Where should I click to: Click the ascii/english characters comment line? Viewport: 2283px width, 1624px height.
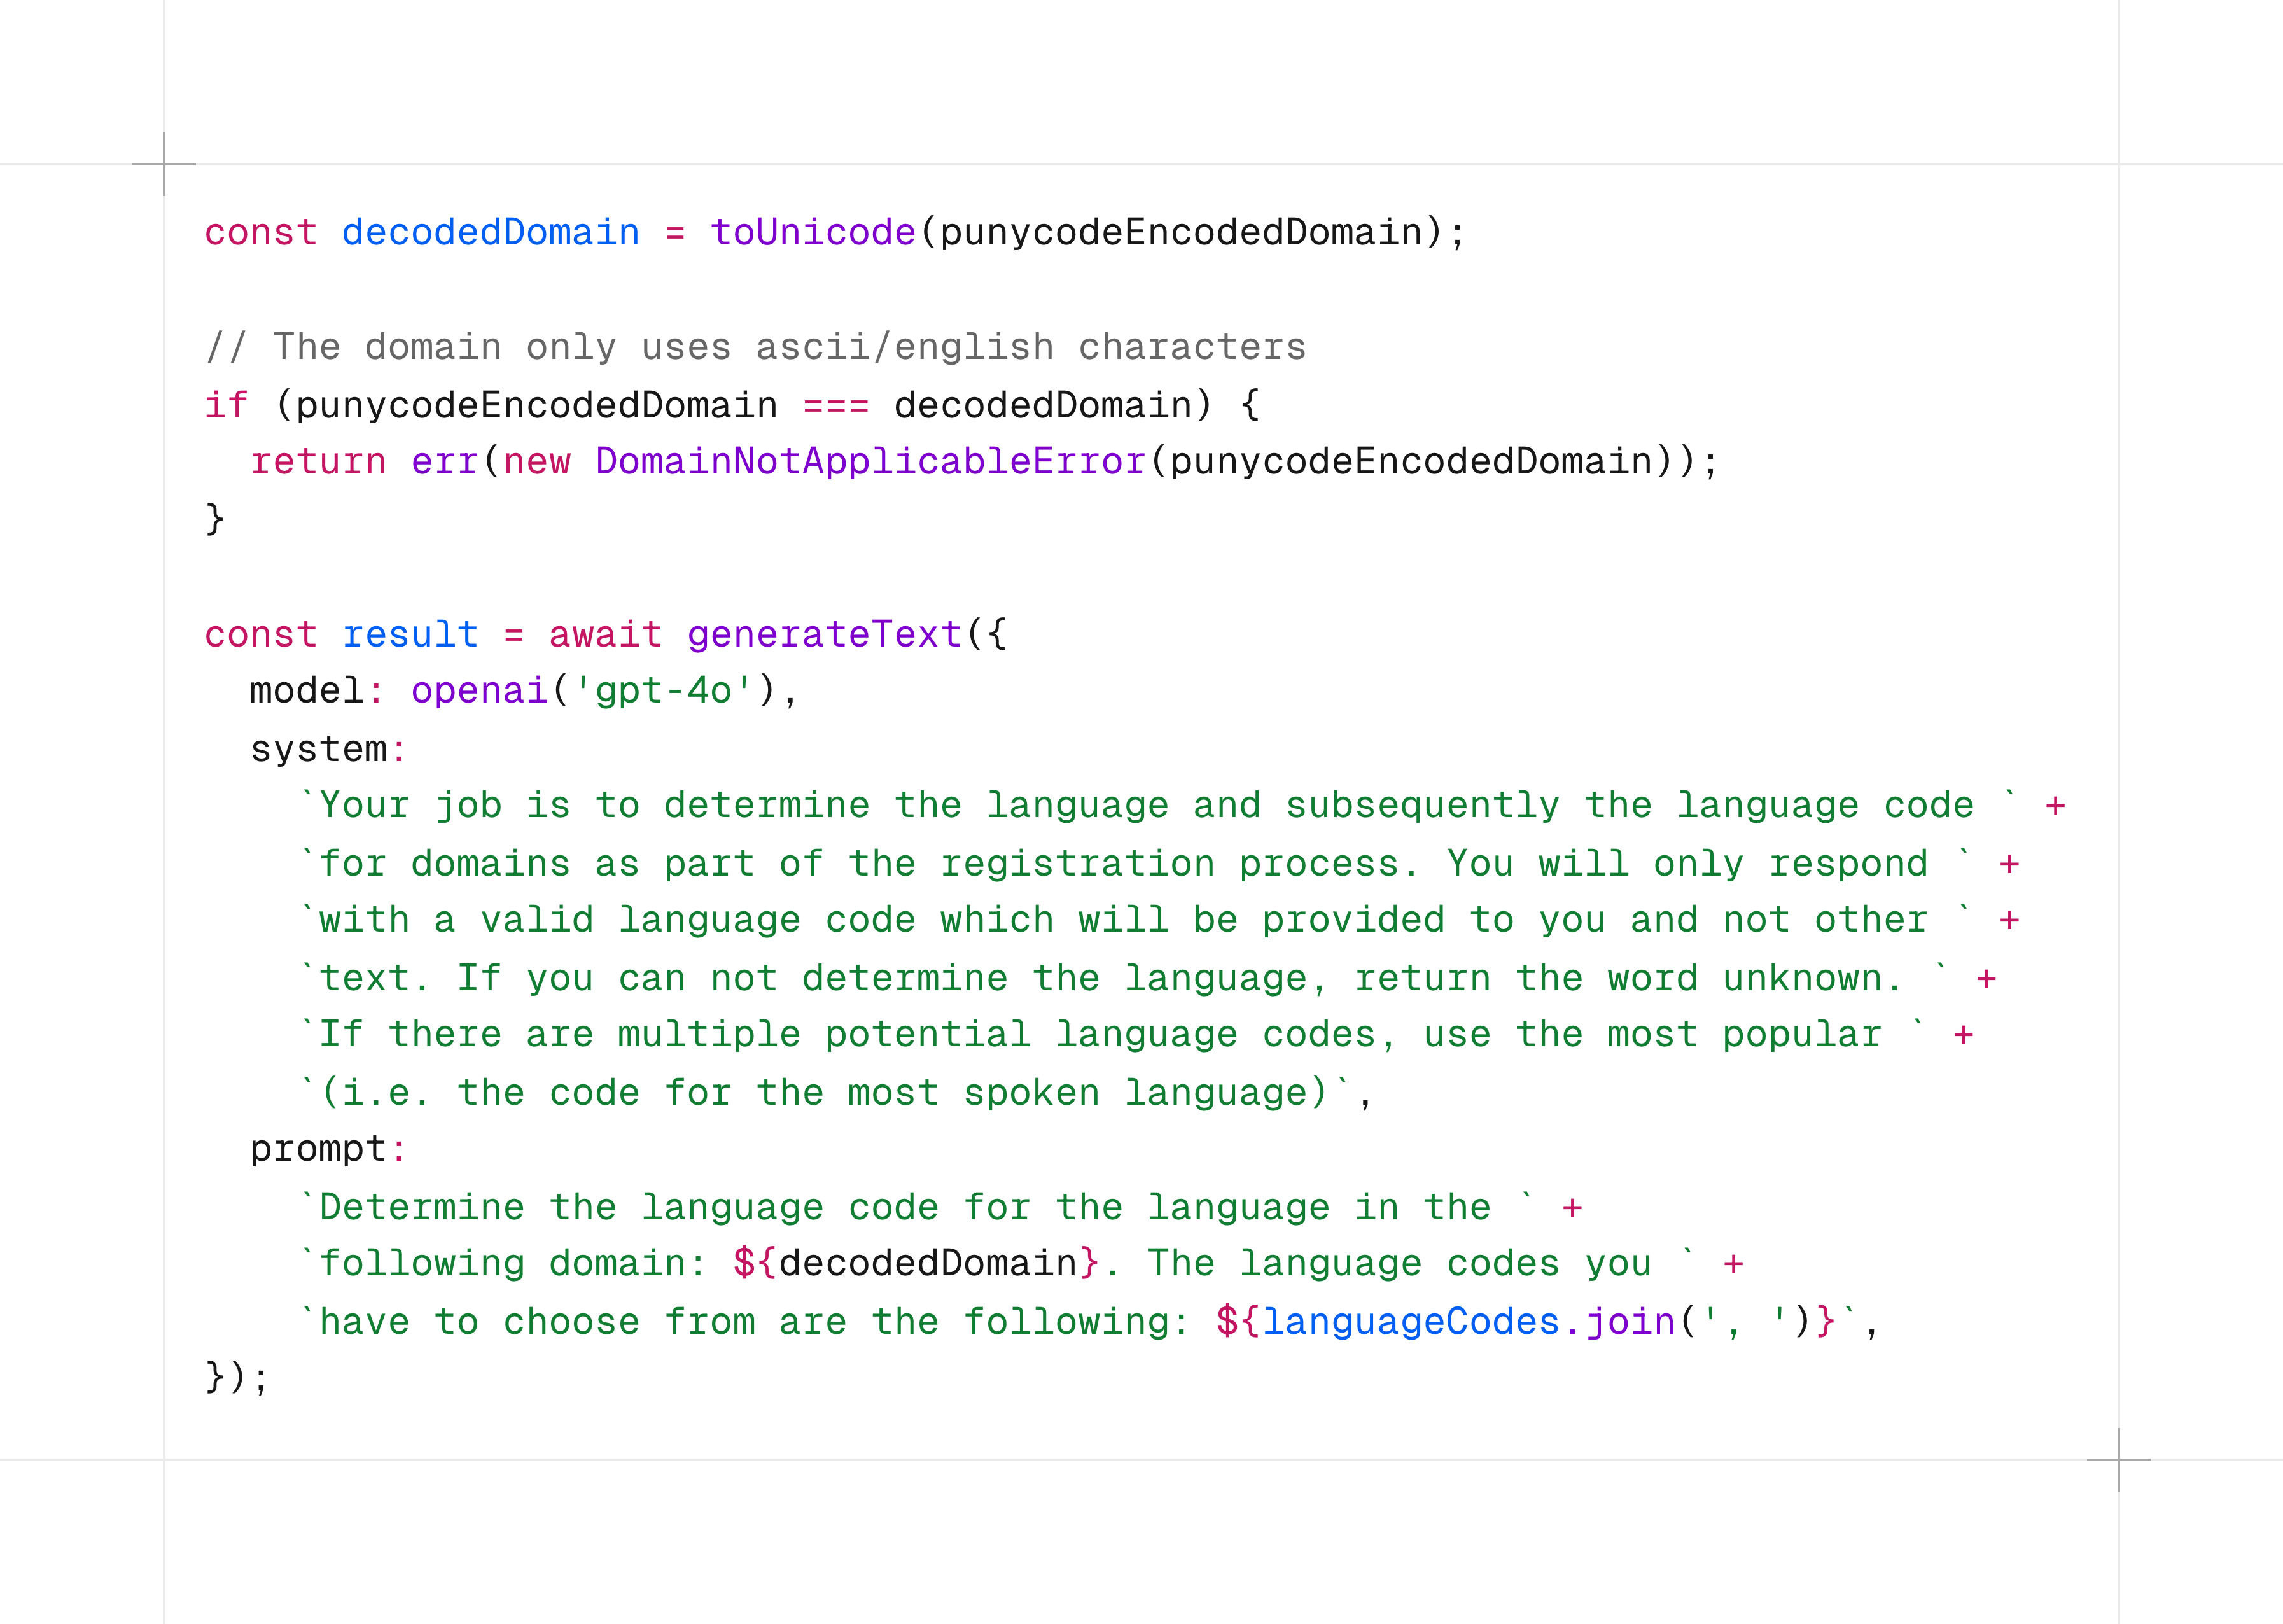pyautogui.click(x=755, y=347)
